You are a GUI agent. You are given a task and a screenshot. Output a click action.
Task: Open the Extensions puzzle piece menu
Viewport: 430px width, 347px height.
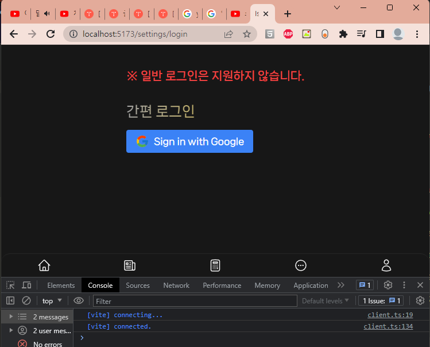point(343,34)
